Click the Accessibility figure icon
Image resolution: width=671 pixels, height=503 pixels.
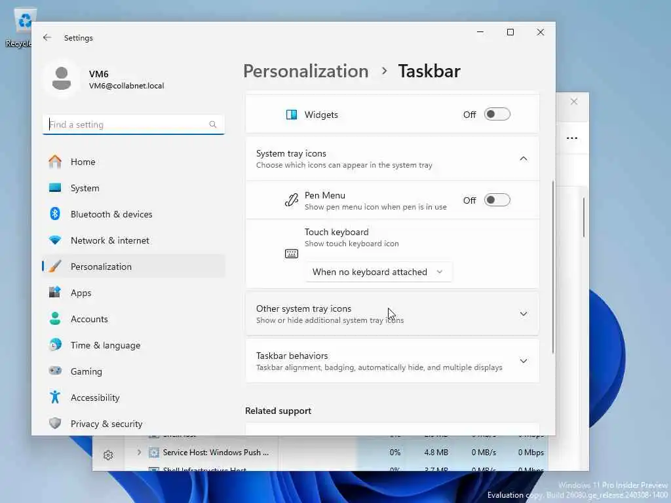pyautogui.click(x=55, y=398)
